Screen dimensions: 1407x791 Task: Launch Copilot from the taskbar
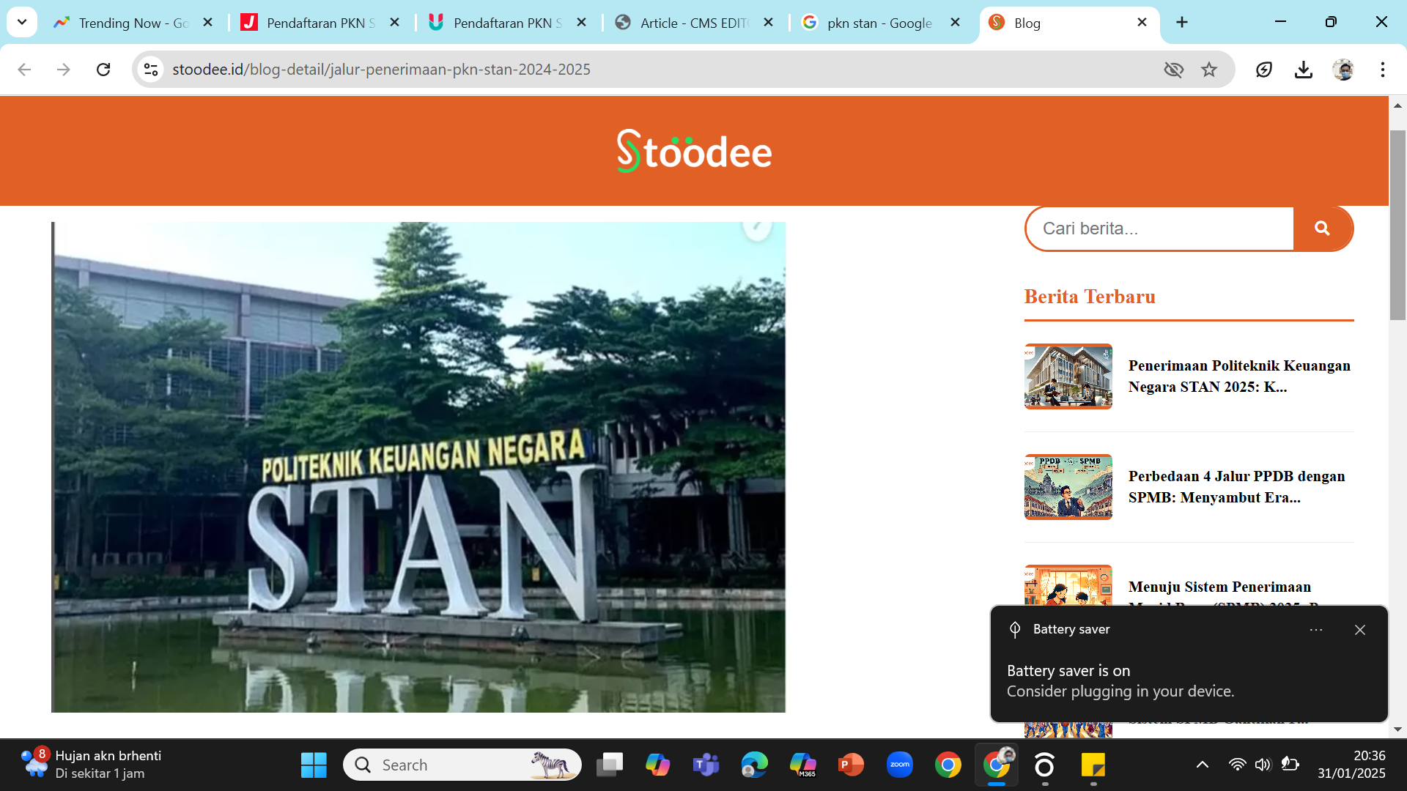coord(658,765)
